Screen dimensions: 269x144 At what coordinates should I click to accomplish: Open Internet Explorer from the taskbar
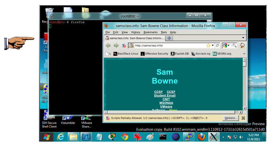coord(60,137)
